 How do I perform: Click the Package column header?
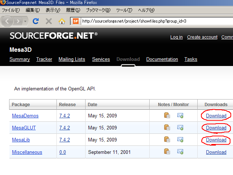pos(33,105)
